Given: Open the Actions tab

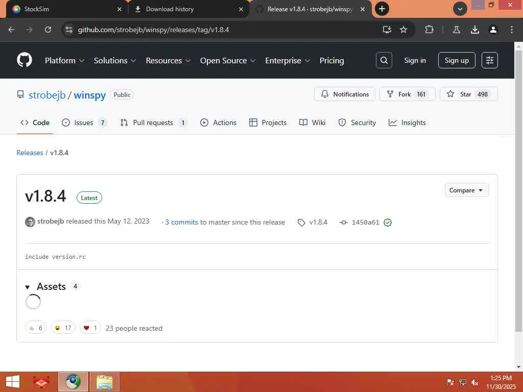Looking at the screenshot, I should pos(218,122).
